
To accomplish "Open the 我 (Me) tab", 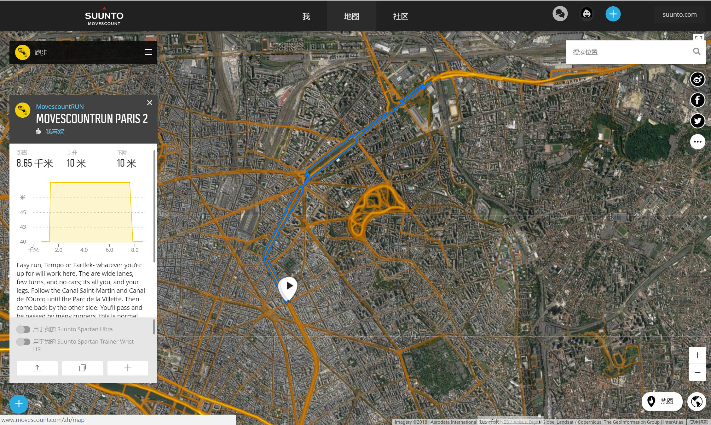I will (x=306, y=16).
